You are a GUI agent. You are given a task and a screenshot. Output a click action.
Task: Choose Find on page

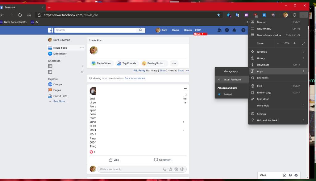tap(278, 93)
